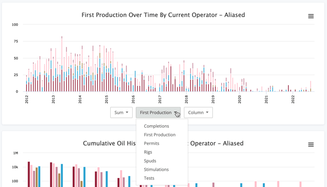Click the 1M y-axis label on lower chart
Viewport: 327px width, 187px height.
(x=16, y=153)
